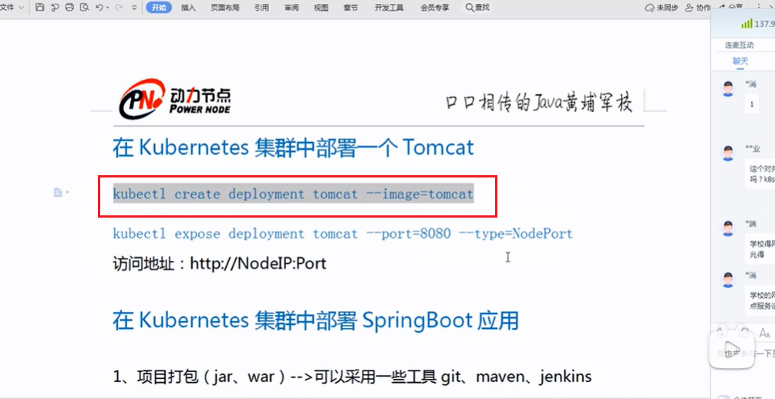
Task: Click the avatar beside message 学校得
Action: pos(727,228)
